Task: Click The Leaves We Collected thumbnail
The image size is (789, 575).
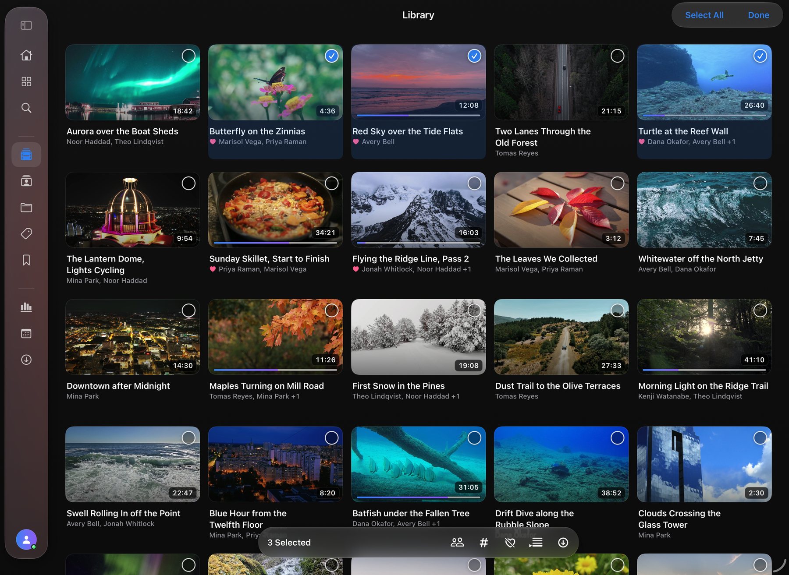Action: [x=561, y=209]
